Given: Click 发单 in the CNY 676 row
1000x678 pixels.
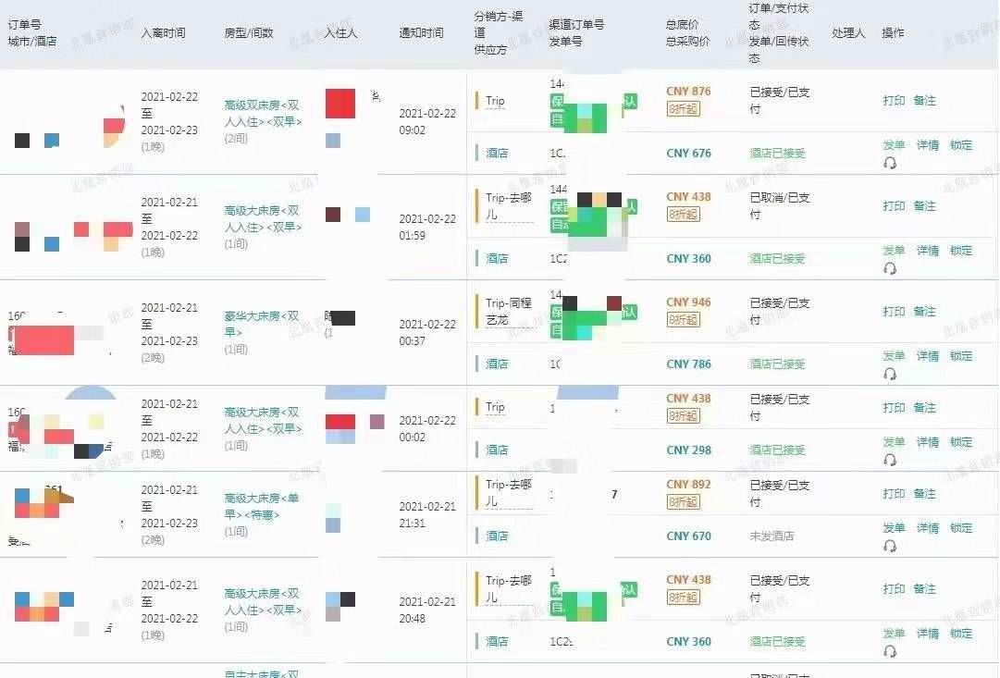Looking at the screenshot, I should click(x=894, y=145).
